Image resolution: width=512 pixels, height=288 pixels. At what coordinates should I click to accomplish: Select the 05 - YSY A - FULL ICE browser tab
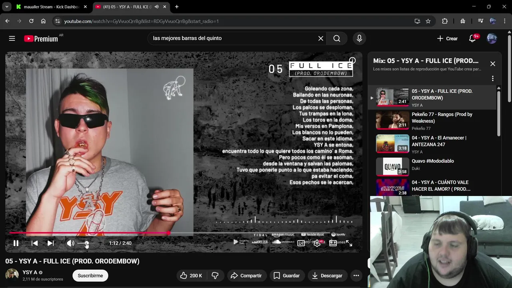127,7
